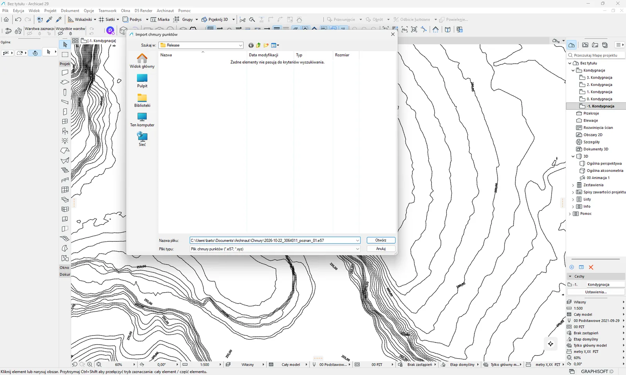Click the Anuluj button

[x=381, y=249]
